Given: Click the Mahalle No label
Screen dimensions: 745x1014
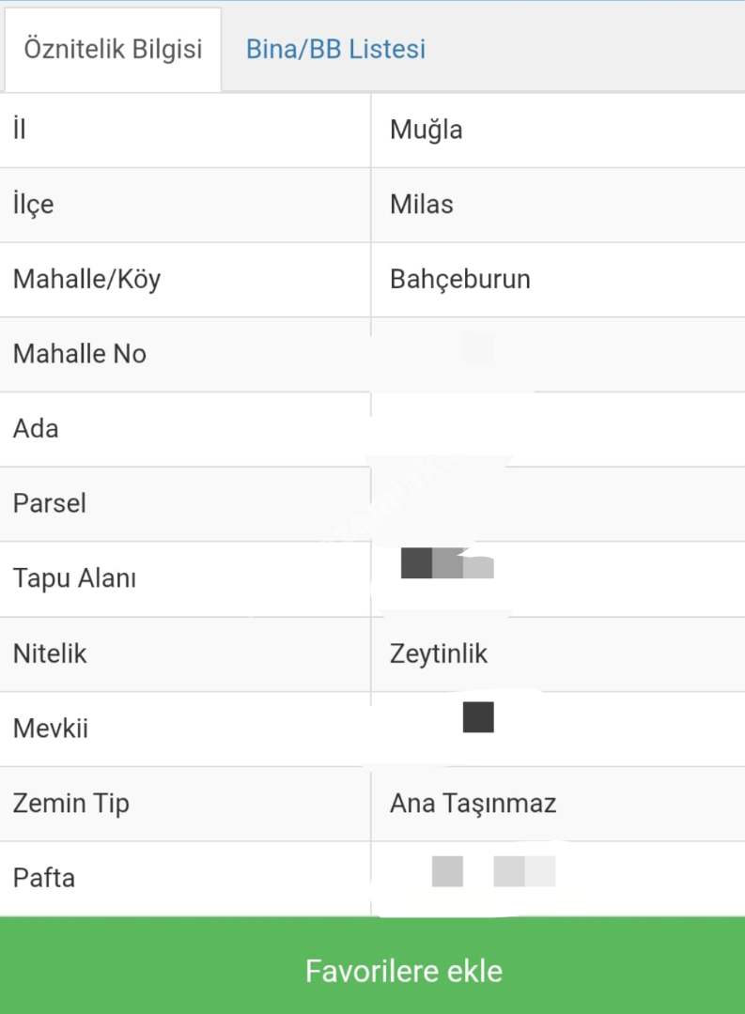Looking at the screenshot, I should pyautogui.click(x=80, y=354).
